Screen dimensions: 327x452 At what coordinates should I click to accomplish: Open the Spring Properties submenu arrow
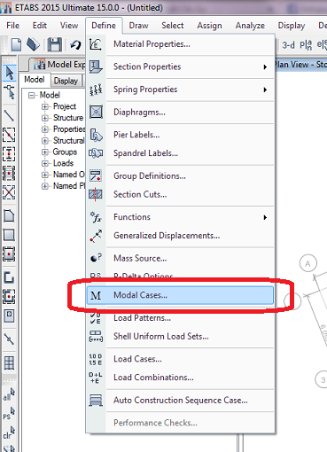click(265, 90)
